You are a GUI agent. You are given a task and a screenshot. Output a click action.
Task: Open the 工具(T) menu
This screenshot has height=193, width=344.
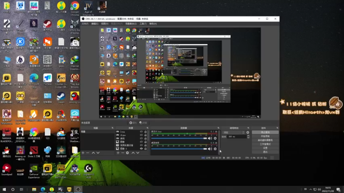tap(143, 24)
